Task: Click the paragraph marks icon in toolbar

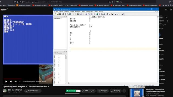Action: click(x=94, y=14)
